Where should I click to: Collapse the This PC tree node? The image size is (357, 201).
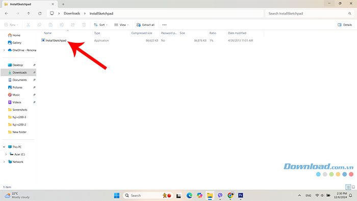[x=4, y=147]
